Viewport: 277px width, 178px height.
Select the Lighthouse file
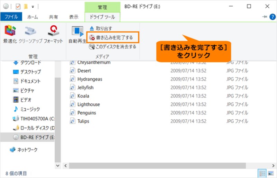89,104
